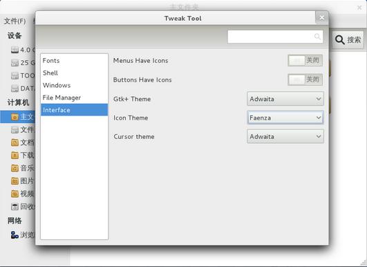Click the 25 G drive icon in file manager
This screenshot has width=367, height=267.
click(15, 63)
